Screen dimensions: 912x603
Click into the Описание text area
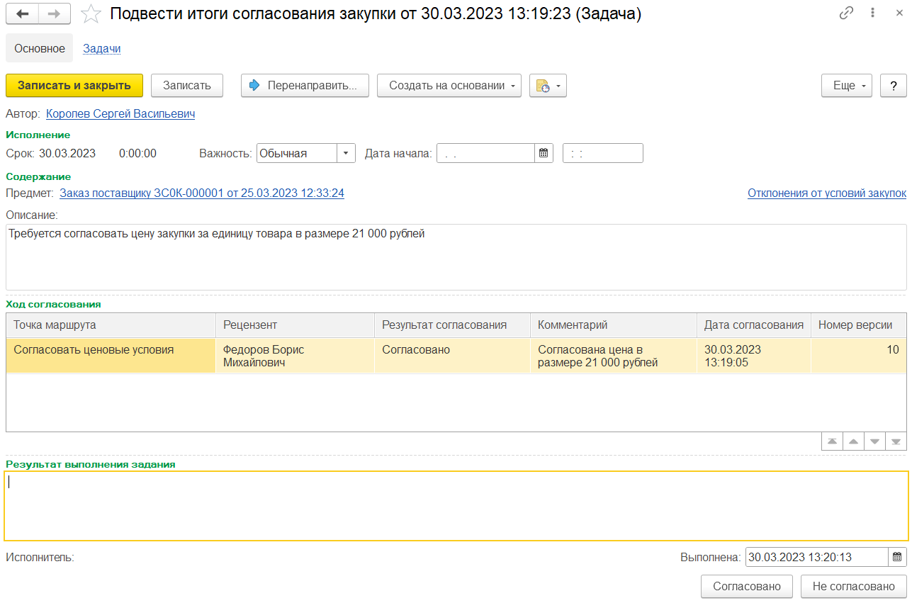pyautogui.click(x=456, y=257)
